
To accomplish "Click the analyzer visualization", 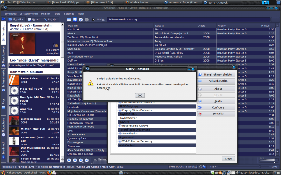I will [x=99, y=160].
